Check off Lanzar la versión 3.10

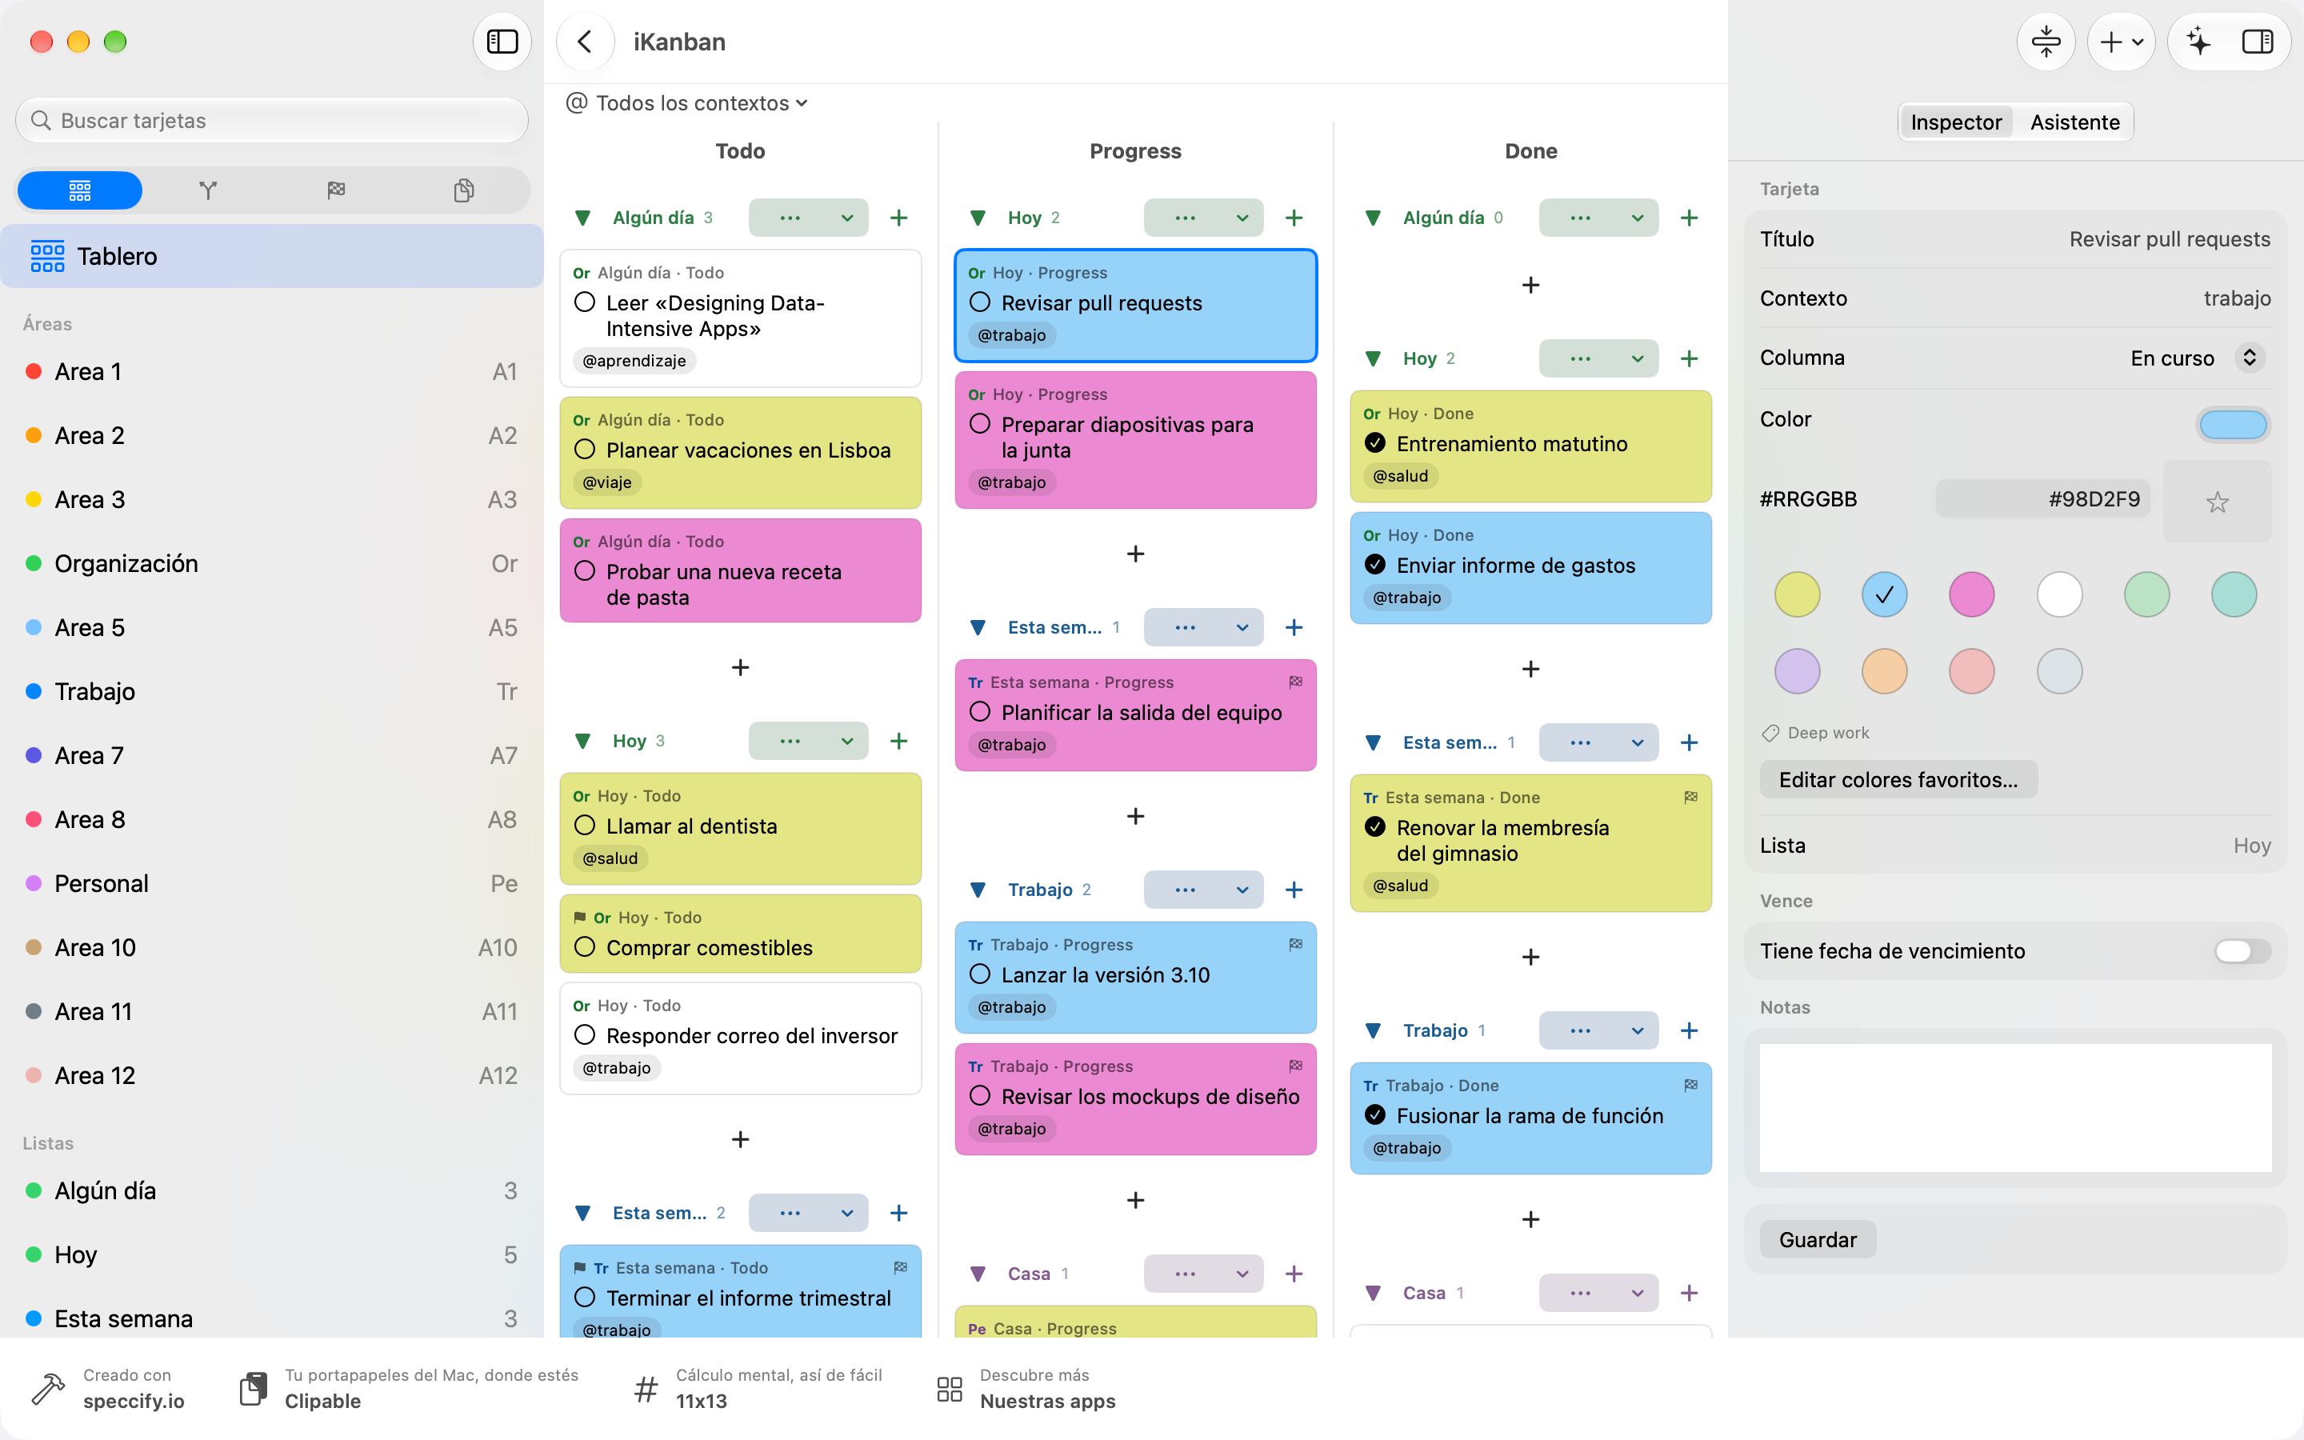coord(980,974)
